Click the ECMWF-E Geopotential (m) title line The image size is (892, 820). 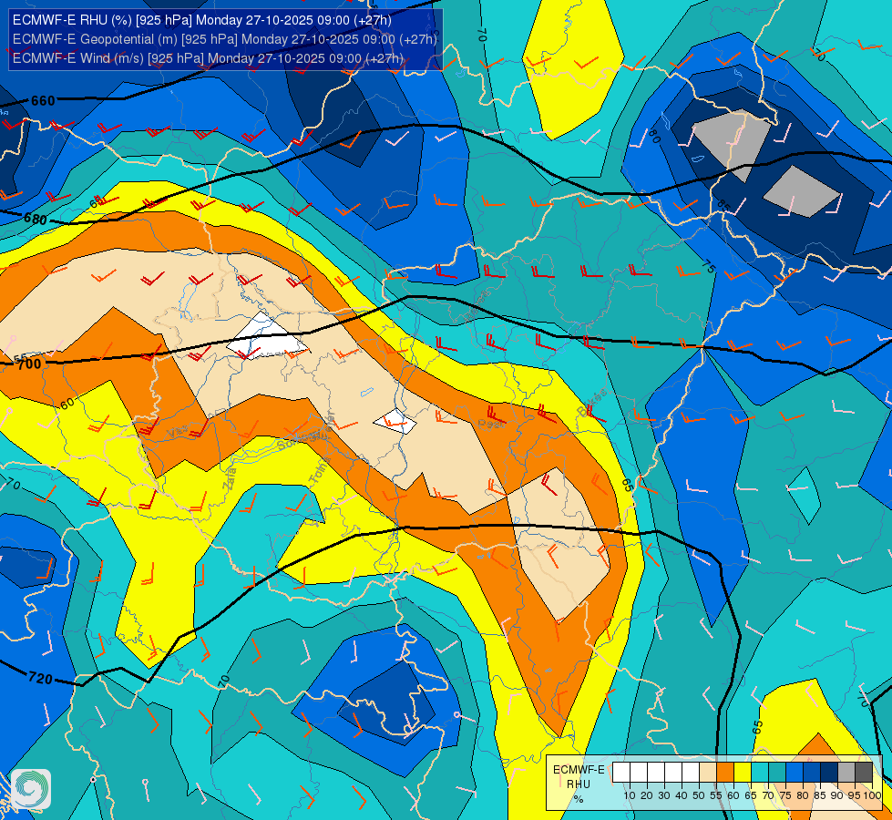coord(225,39)
